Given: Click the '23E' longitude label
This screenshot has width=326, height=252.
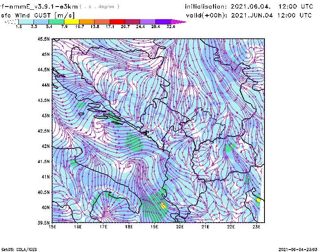Looking at the screenshot, I should click(257, 227).
